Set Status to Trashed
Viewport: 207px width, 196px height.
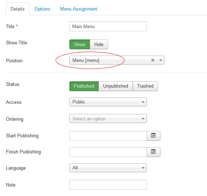point(145,86)
